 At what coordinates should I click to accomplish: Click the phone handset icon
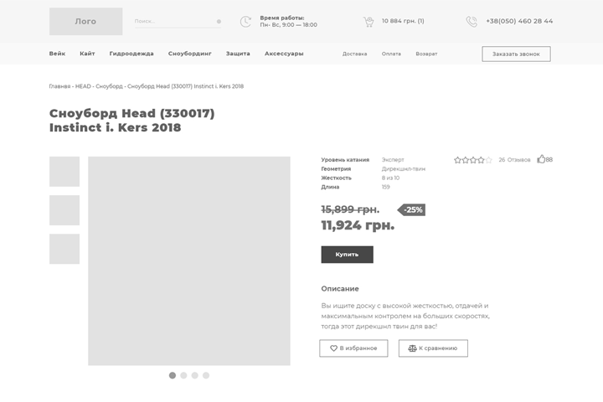(x=472, y=22)
